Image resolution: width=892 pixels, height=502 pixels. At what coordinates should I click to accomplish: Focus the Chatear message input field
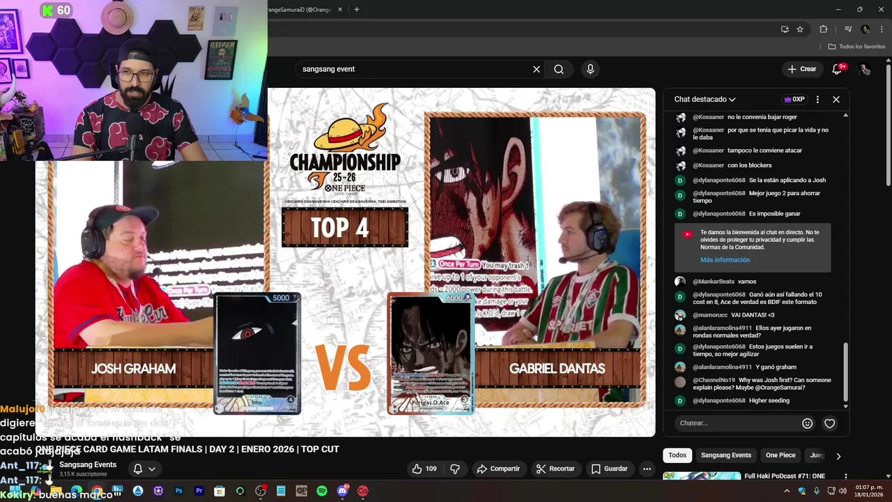click(737, 423)
